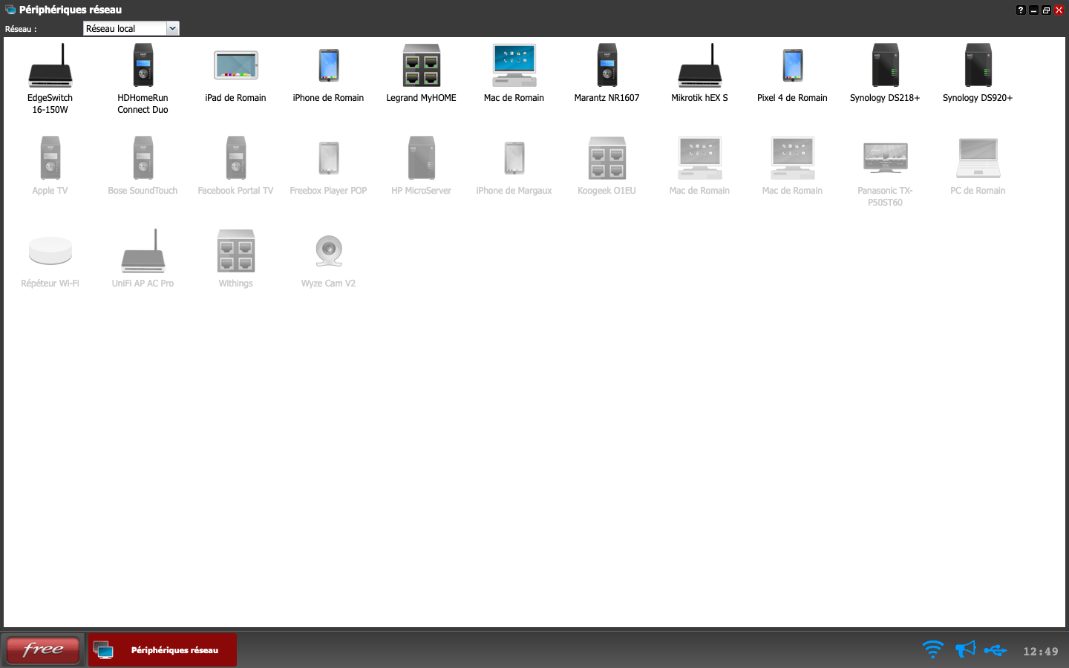Select the offline Apple TV device icon

click(50, 158)
